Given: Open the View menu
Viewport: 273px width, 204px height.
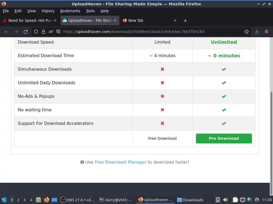Looking at the screenshot, I should click(x=31, y=11).
